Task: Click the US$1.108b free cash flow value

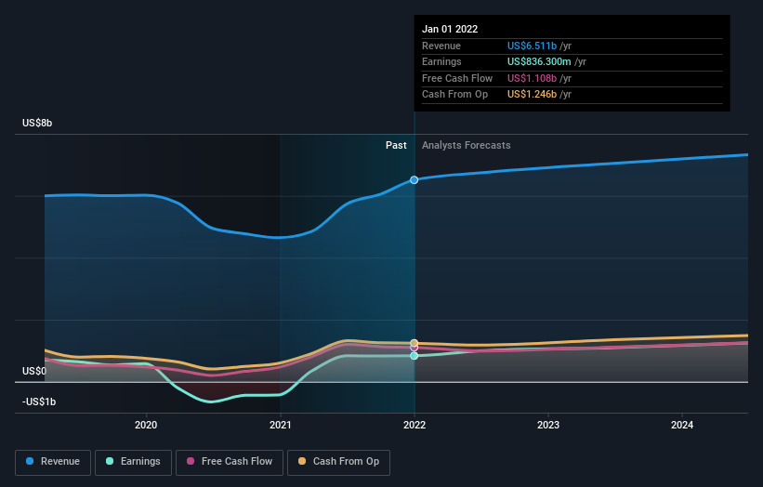Action: click(532, 78)
